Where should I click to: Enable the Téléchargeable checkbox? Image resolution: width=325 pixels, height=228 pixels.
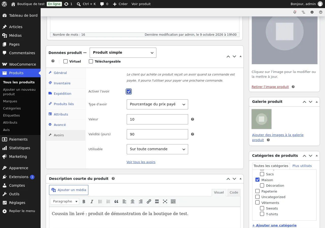[x=91, y=61]
